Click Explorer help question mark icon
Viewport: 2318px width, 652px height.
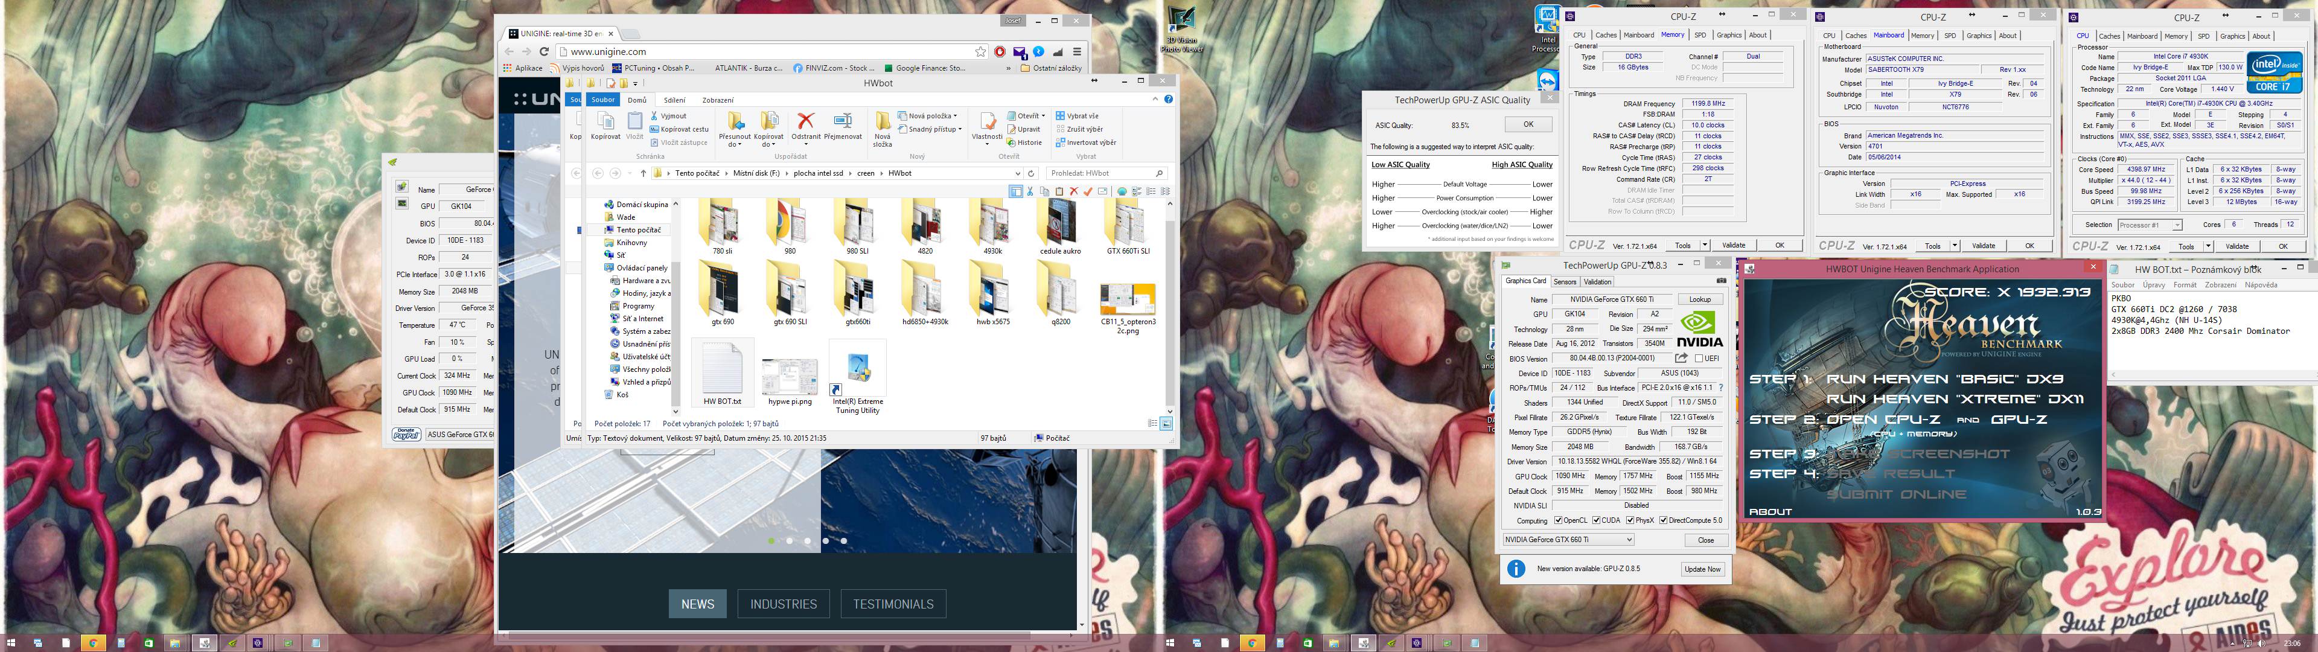coord(1168,99)
